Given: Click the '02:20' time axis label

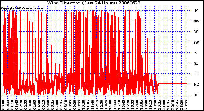Looking at the screenshot, I should click(21, 105).
